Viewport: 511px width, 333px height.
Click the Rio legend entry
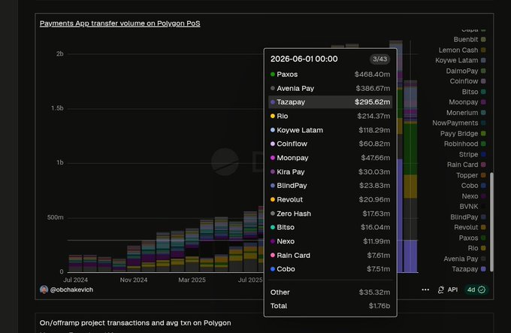(476, 248)
